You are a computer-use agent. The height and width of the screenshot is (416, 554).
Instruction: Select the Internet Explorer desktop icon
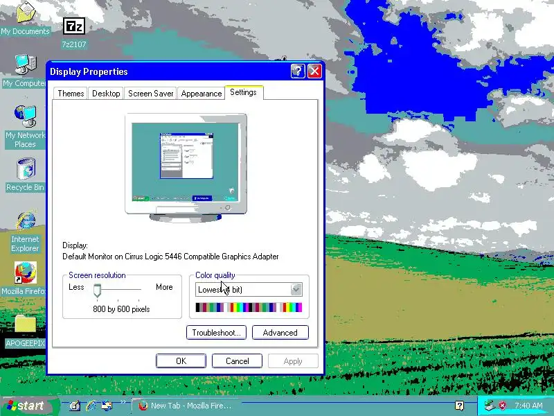tap(25, 232)
